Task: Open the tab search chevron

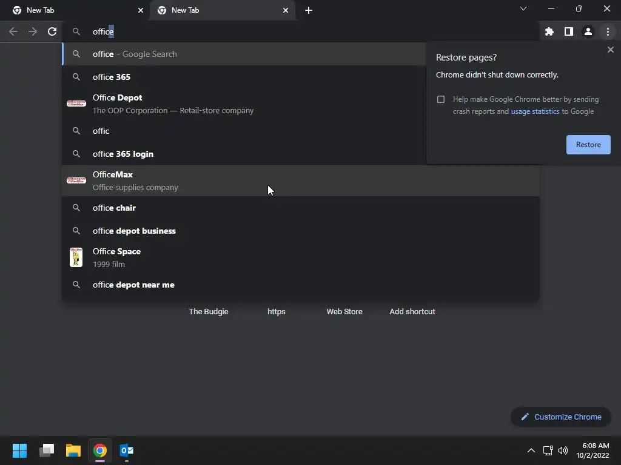Action: 523,8
